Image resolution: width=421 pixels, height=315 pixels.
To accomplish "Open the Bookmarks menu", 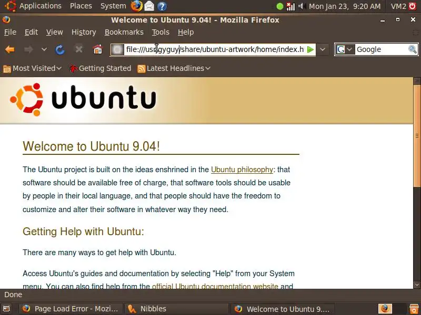I will [x=124, y=32].
